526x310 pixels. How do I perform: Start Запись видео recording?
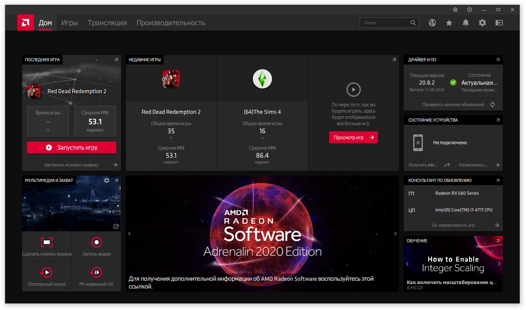click(x=96, y=246)
